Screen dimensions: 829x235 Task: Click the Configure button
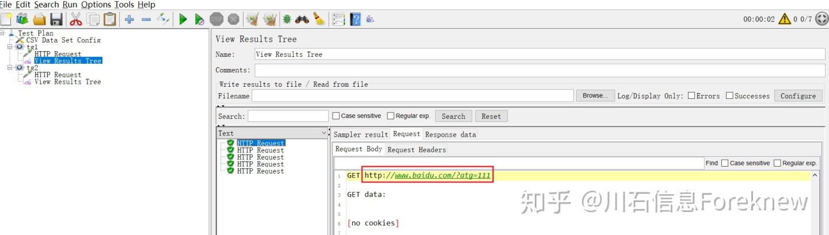click(798, 96)
